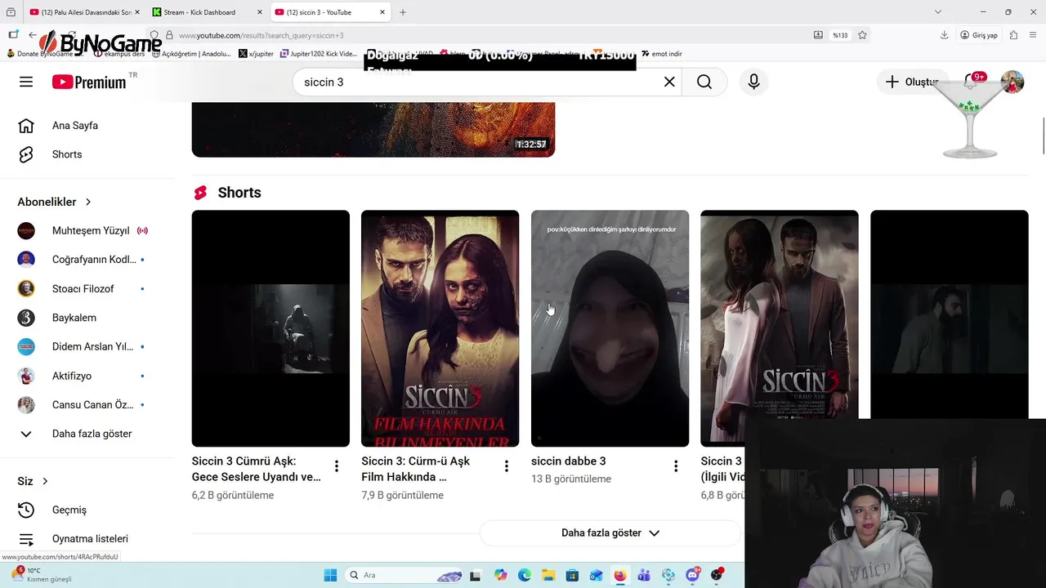Open the Oluştur create button

pos(912,82)
